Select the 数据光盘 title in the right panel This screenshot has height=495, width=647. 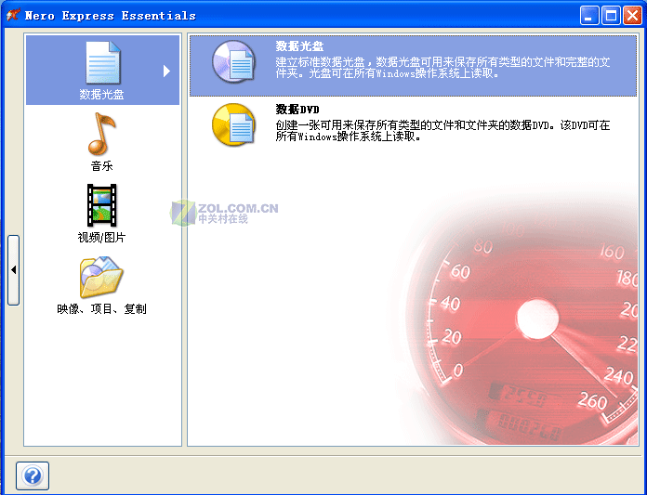[x=299, y=46]
